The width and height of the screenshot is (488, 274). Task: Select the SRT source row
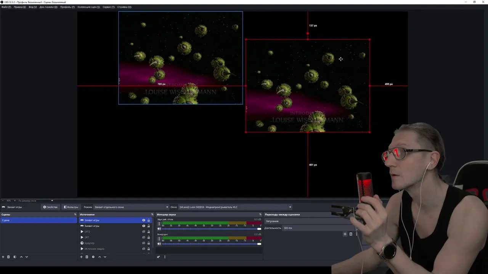115,237
